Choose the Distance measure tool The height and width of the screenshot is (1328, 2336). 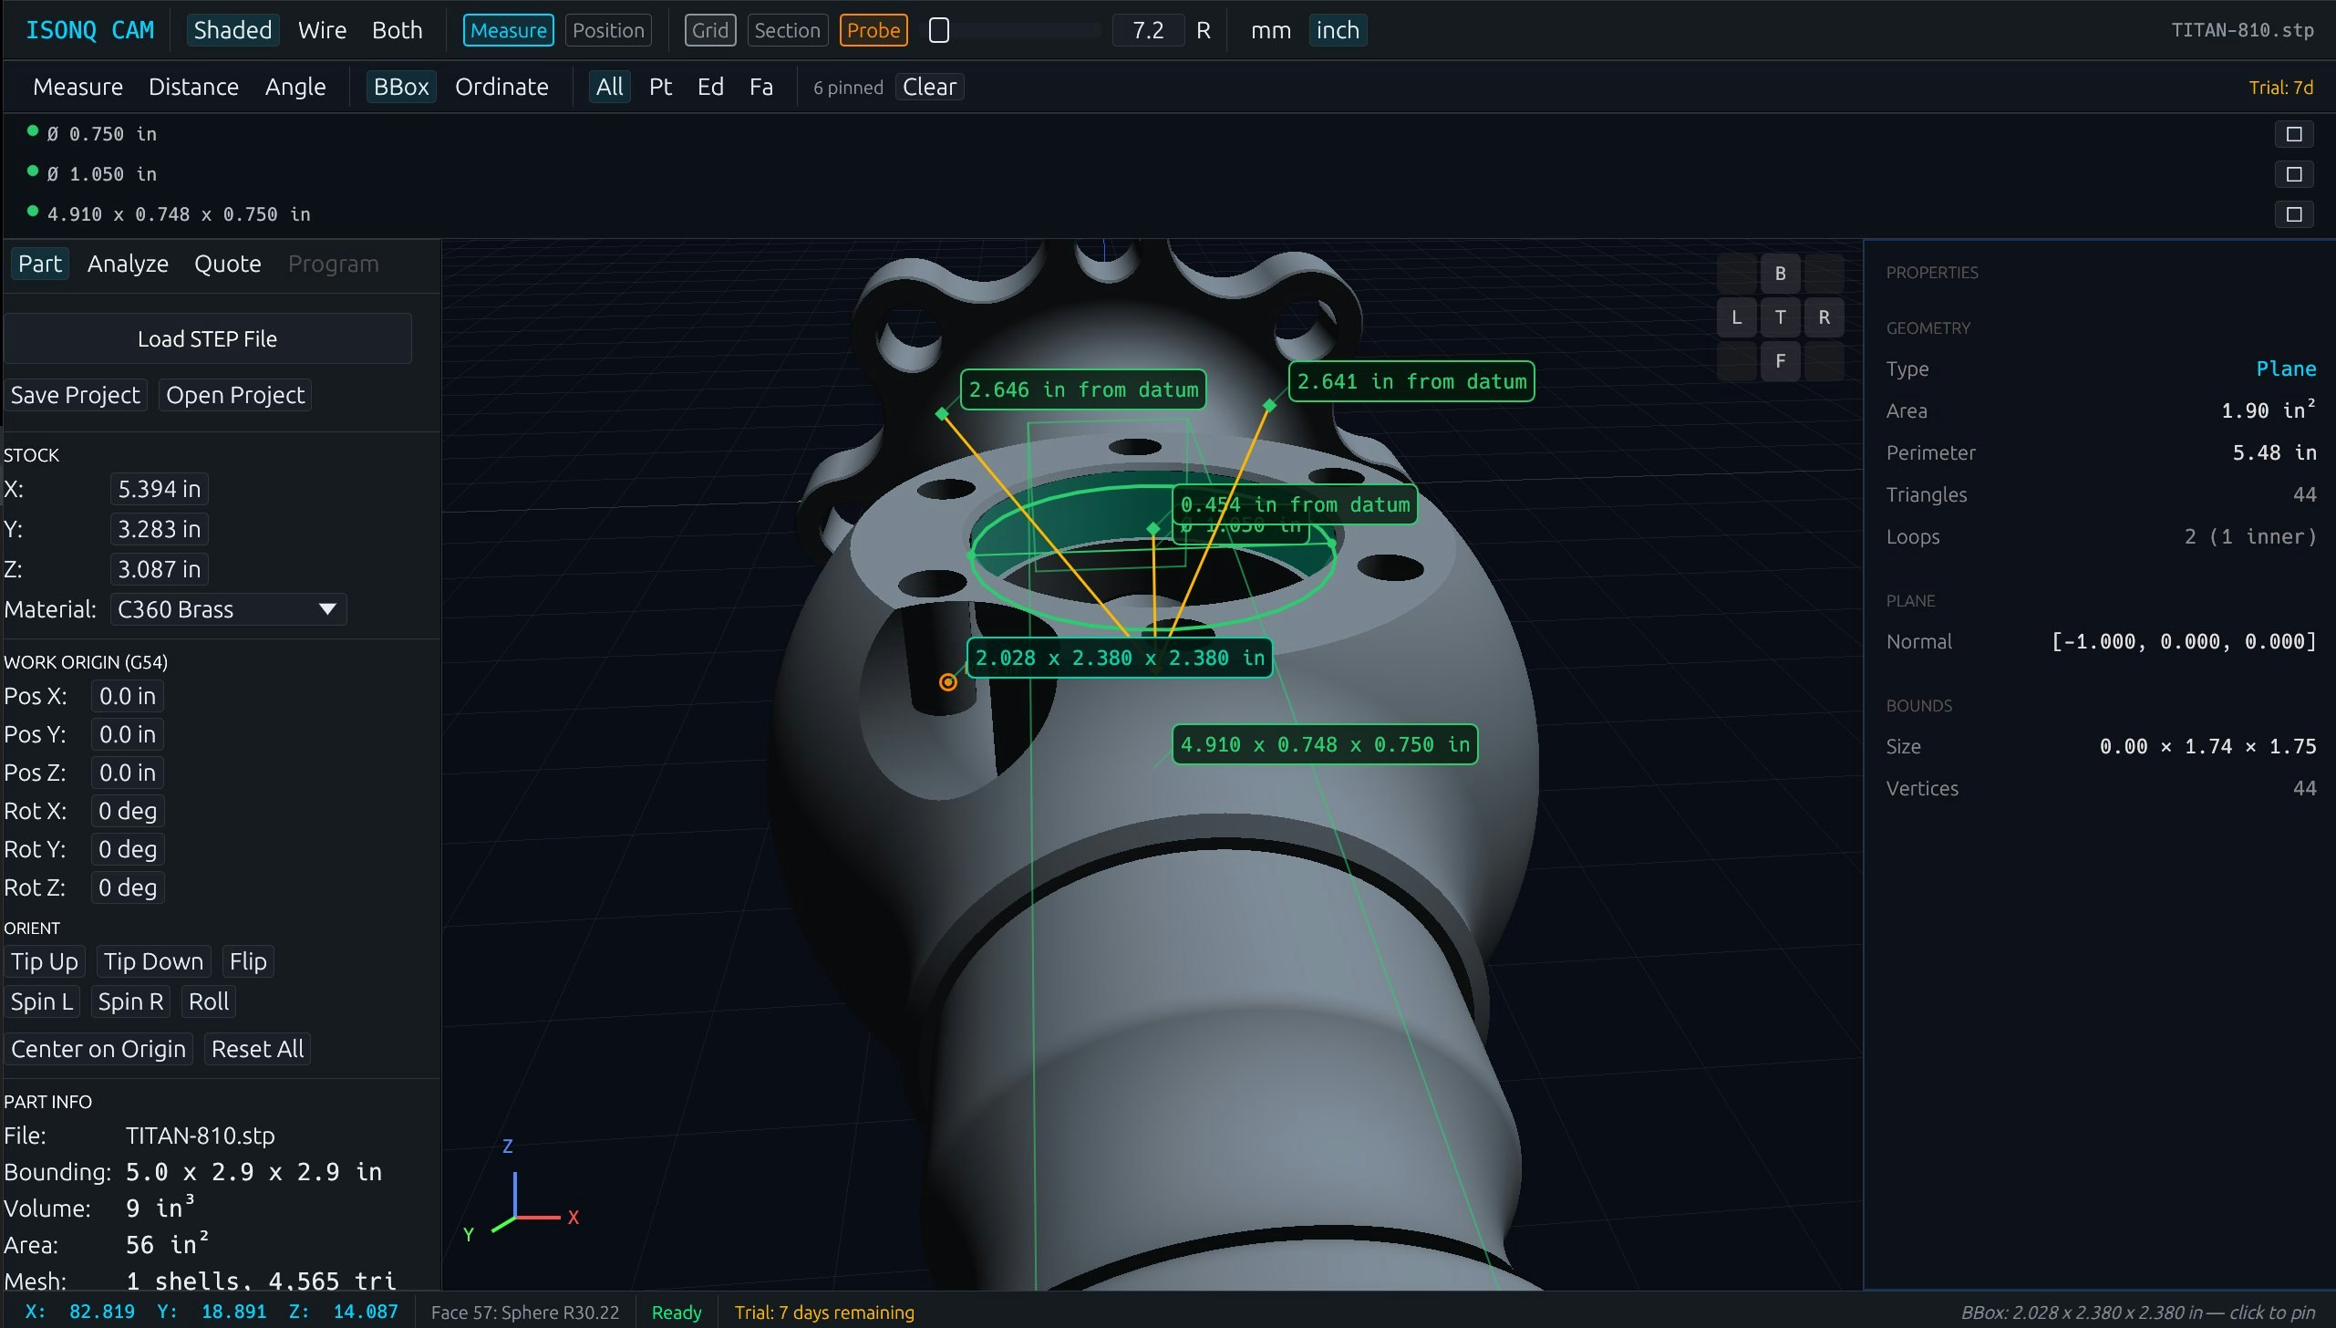point(193,87)
